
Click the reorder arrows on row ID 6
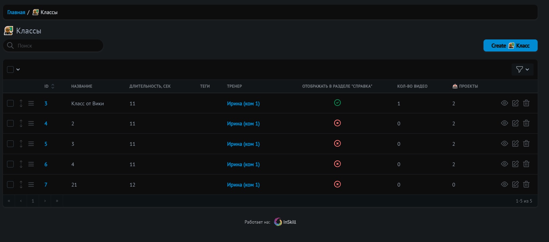pyautogui.click(x=21, y=164)
